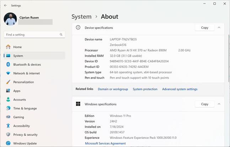This screenshot has width=230, height=147.
Task: Open Personalization settings label
Action: pos(23,82)
